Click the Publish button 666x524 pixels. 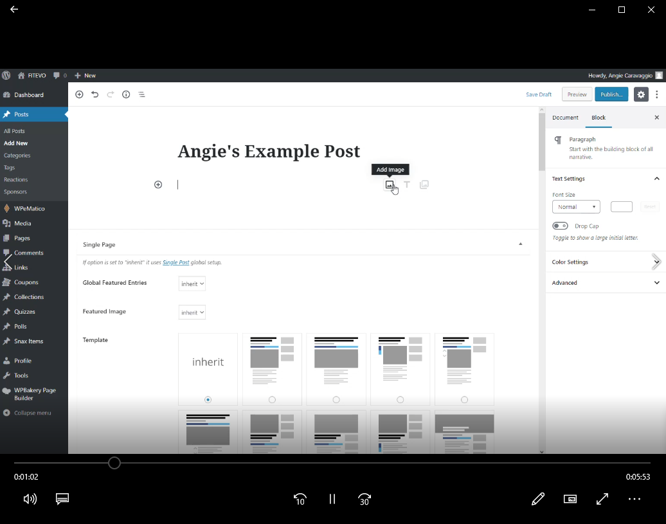[611, 95]
